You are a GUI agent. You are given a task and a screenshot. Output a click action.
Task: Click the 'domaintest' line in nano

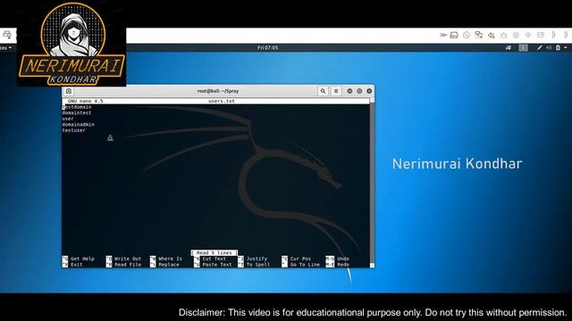[77, 113]
